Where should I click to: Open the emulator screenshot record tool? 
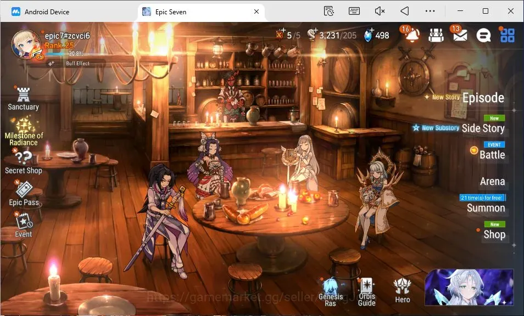pos(329,12)
